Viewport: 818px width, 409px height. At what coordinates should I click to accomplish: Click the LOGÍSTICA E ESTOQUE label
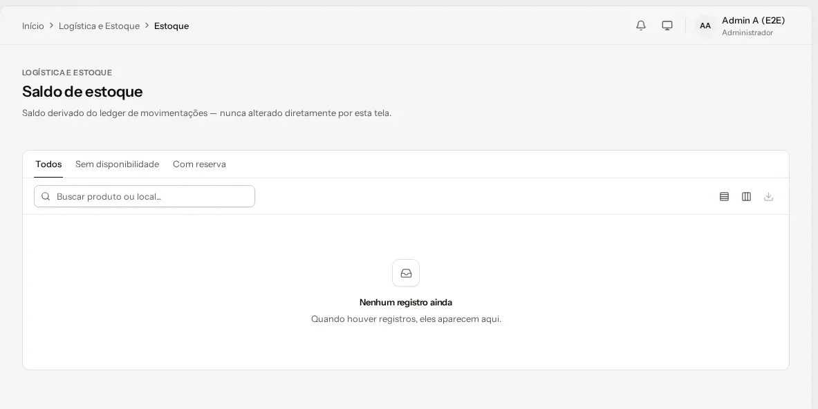(x=67, y=73)
